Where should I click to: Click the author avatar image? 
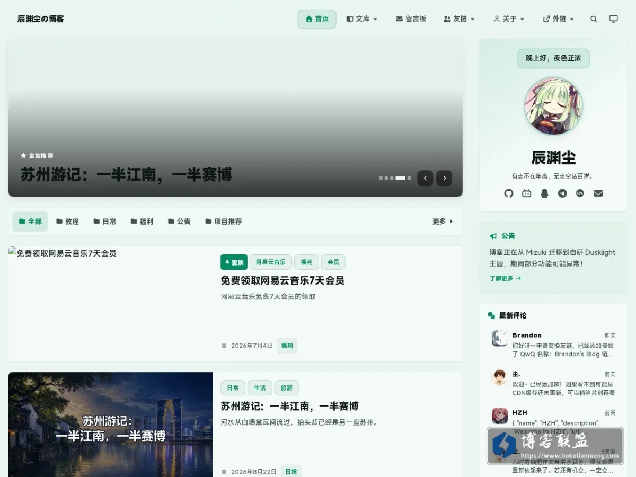point(553,106)
